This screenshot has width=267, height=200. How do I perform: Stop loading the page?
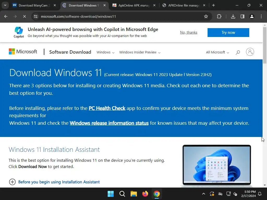tap(24, 16)
